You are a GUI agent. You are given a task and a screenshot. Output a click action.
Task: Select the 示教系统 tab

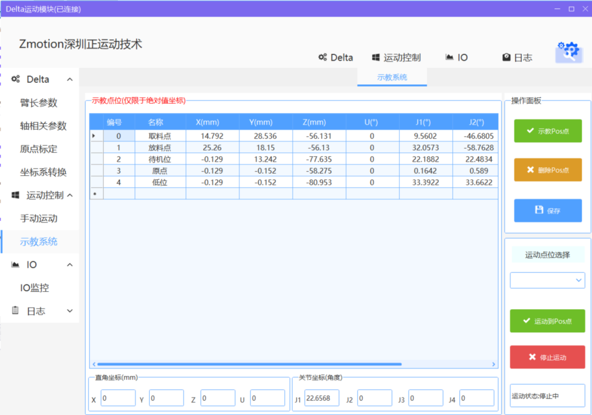[x=392, y=77]
